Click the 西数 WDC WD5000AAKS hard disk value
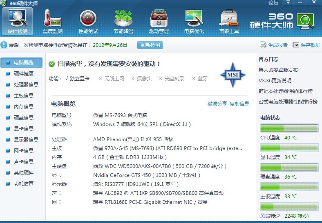 pos(160,166)
